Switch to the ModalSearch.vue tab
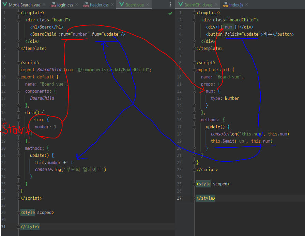305x236 pixels. [25, 5]
